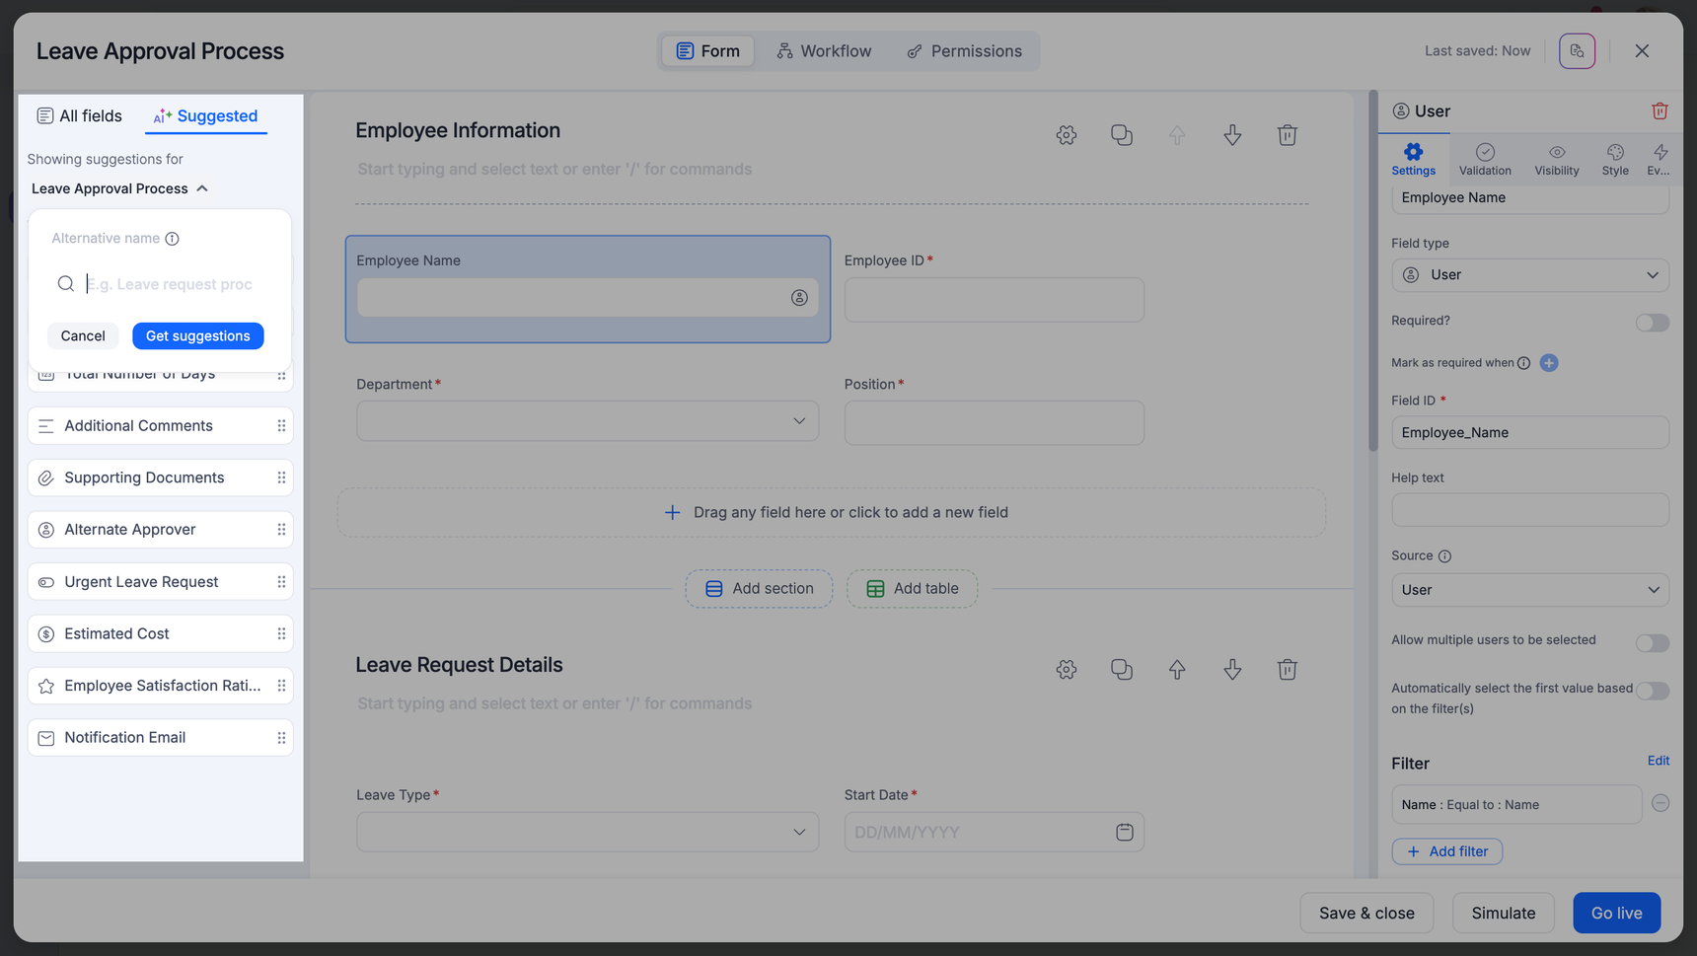Move Employee Information section down
This screenshot has height=956, width=1697.
(1232, 135)
